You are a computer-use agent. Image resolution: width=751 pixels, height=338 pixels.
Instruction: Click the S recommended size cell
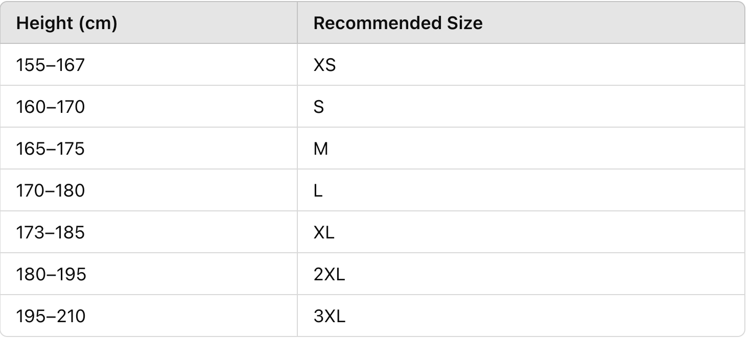(319, 107)
